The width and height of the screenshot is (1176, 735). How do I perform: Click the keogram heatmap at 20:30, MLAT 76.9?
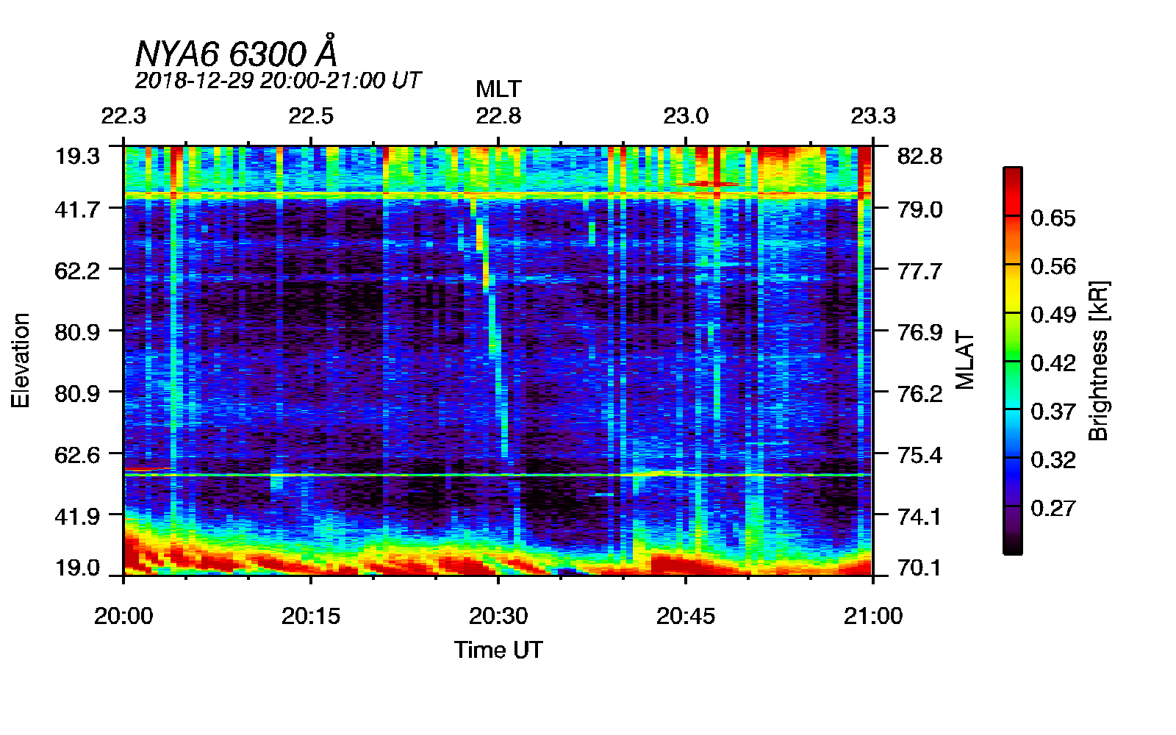pyautogui.click(x=498, y=332)
